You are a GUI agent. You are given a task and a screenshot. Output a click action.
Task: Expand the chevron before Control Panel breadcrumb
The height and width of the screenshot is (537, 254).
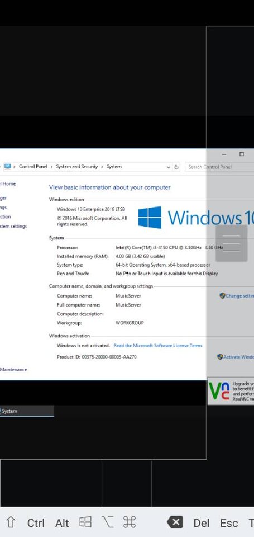(15, 167)
